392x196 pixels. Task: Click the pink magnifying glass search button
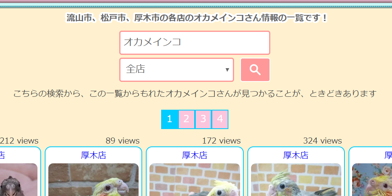click(x=255, y=70)
